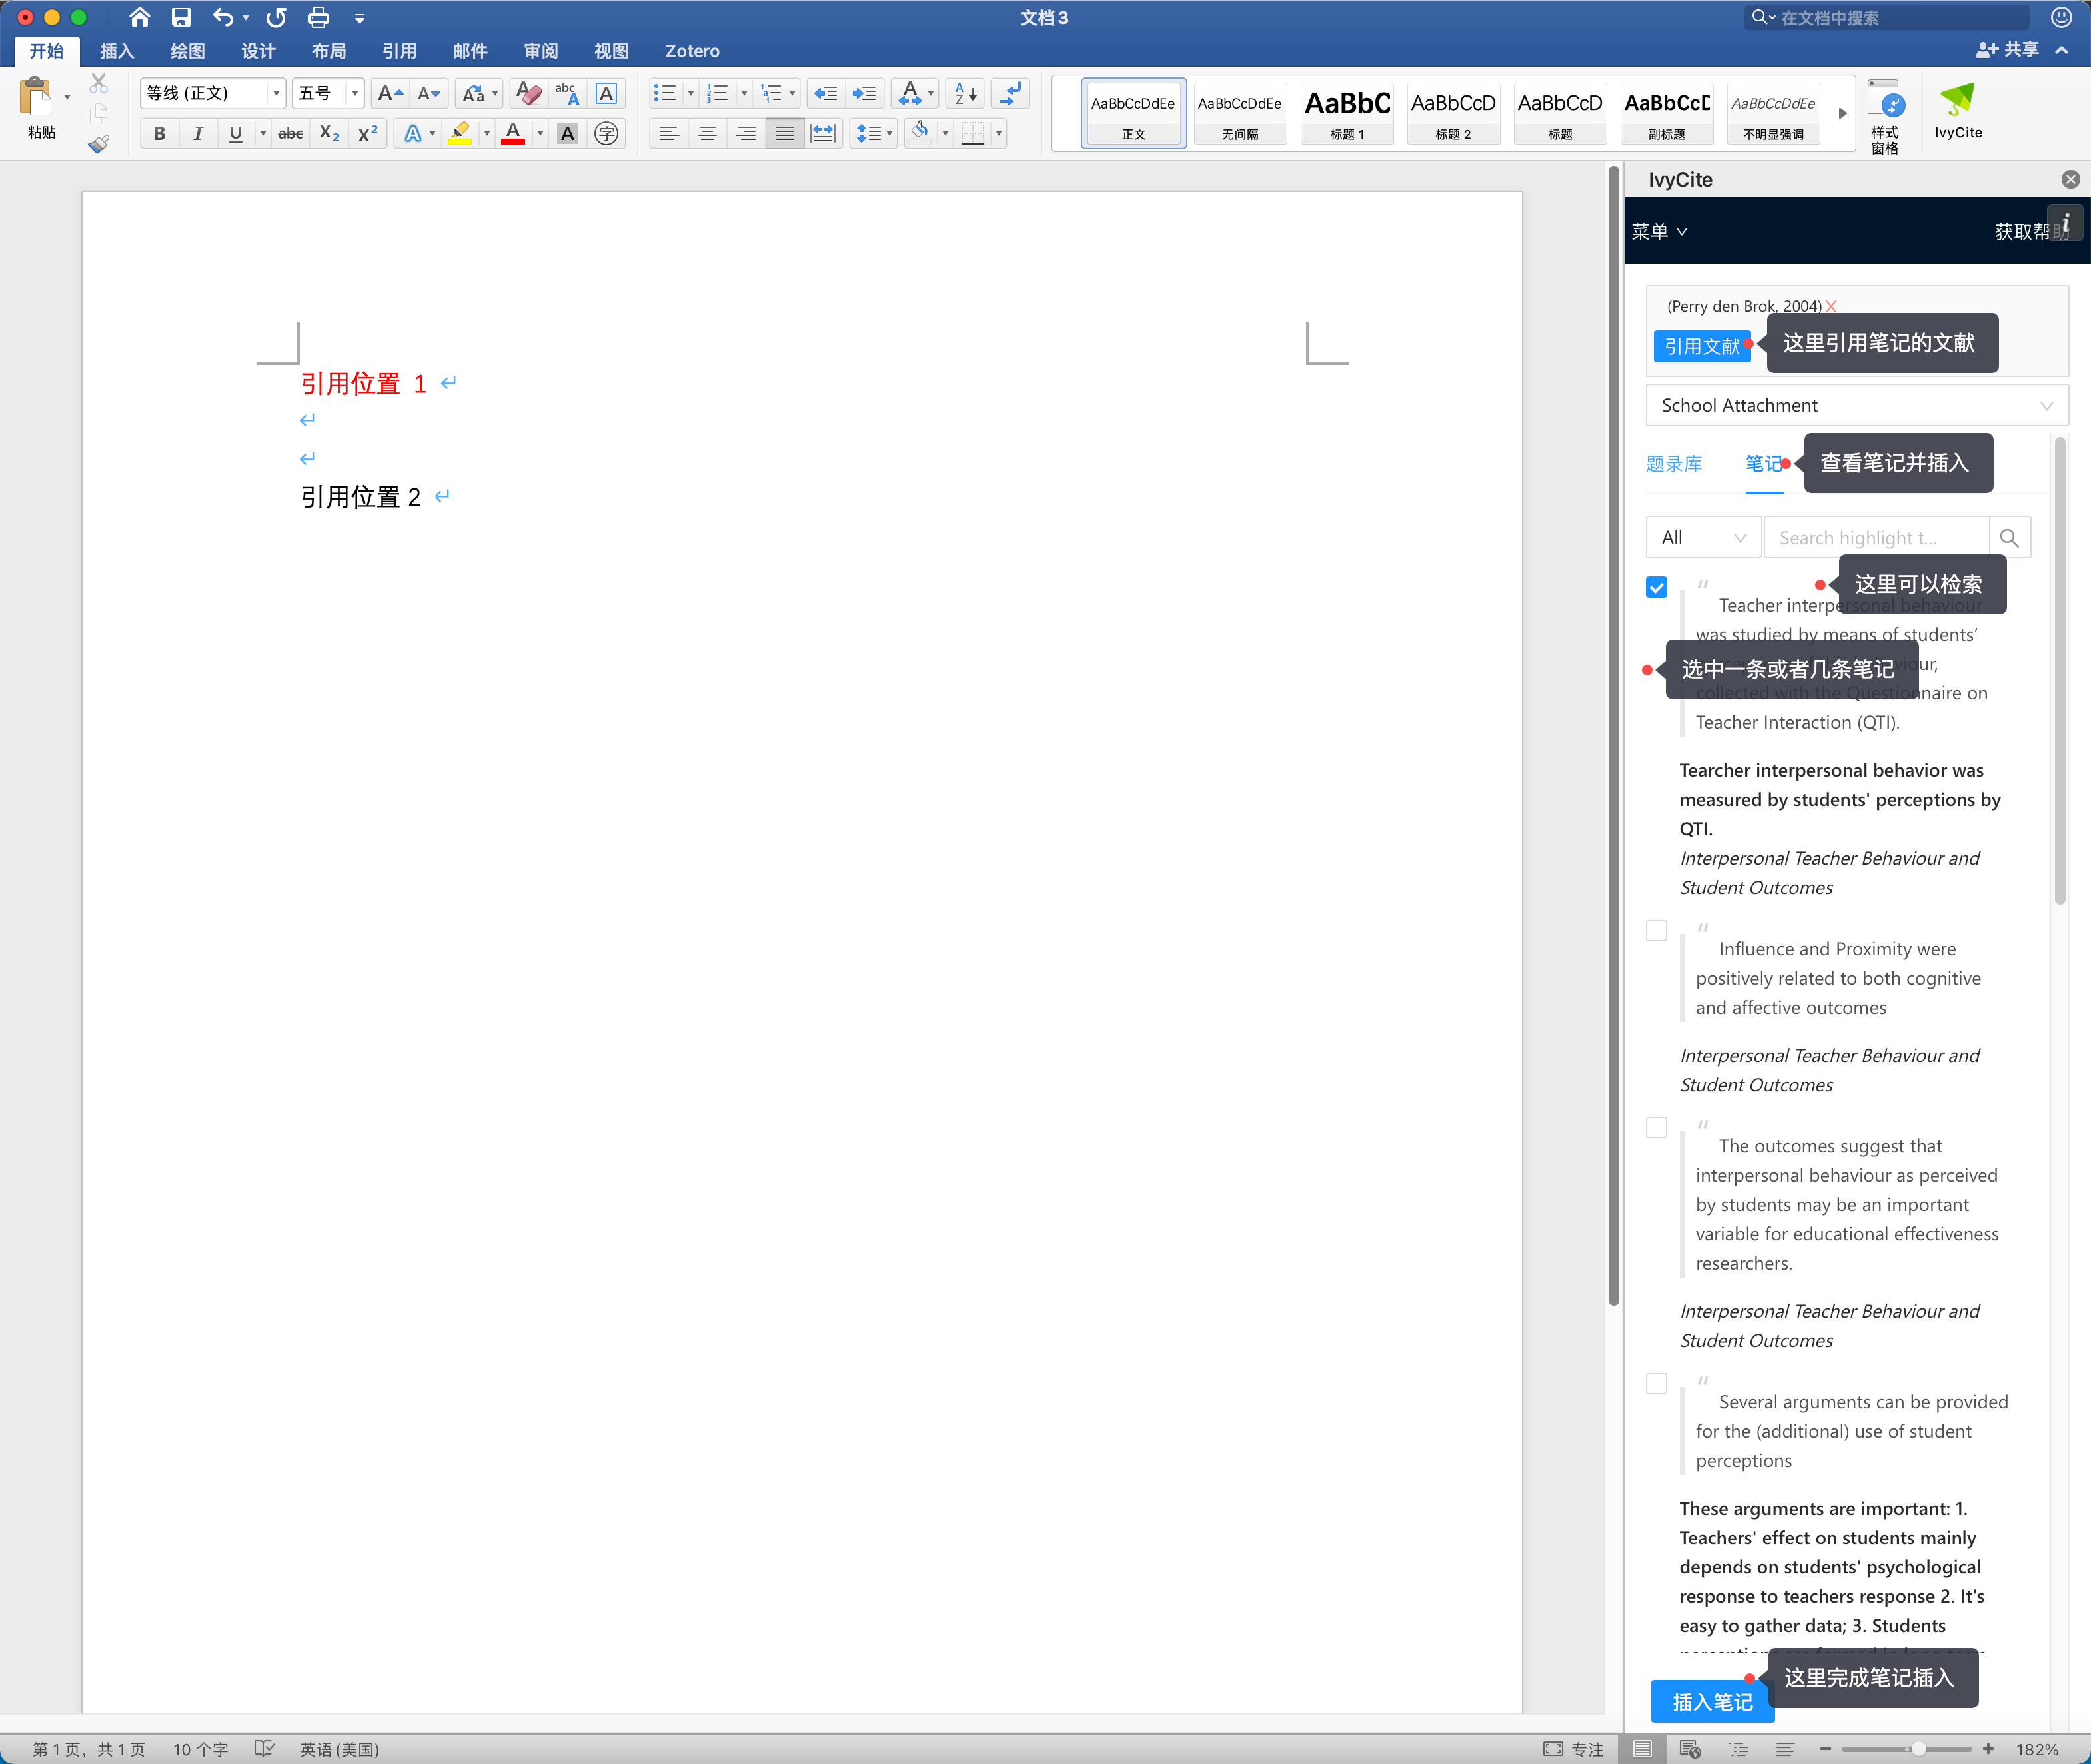Image resolution: width=2091 pixels, height=1764 pixels.
Task: Open the 引用 ribbon tab
Action: coord(399,51)
